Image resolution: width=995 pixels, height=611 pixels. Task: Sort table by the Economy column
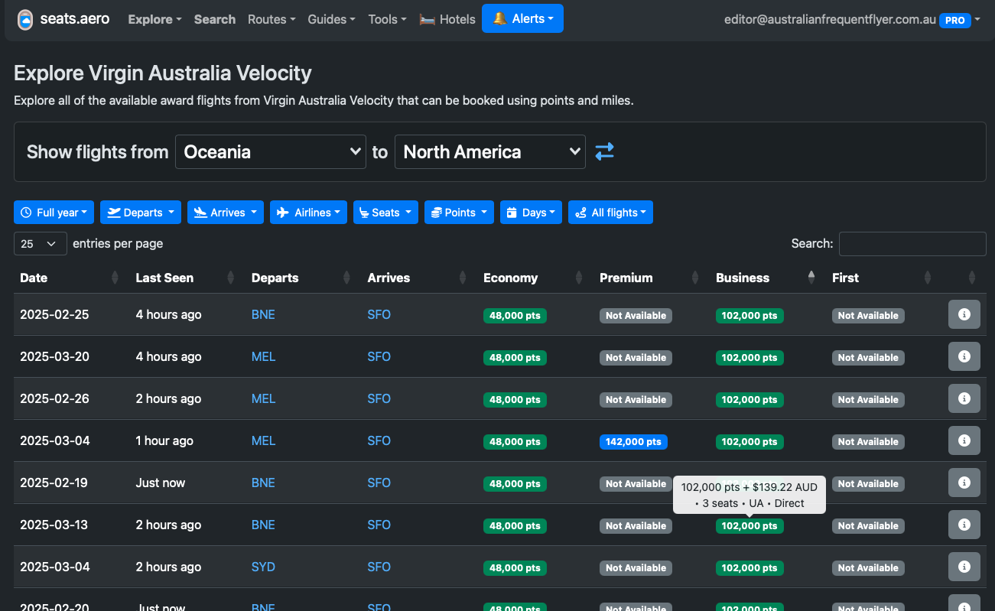pos(535,278)
